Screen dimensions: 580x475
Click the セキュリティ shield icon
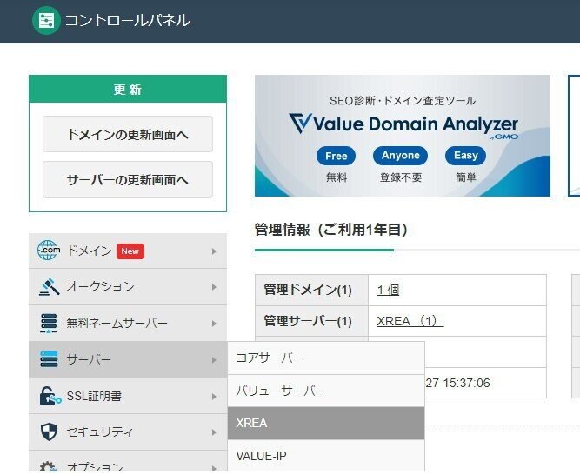coord(49,432)
